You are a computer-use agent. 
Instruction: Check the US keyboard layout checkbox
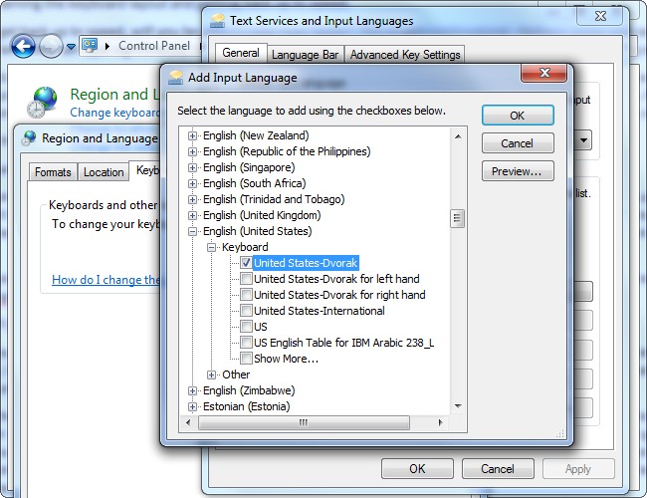coord(246,327)
